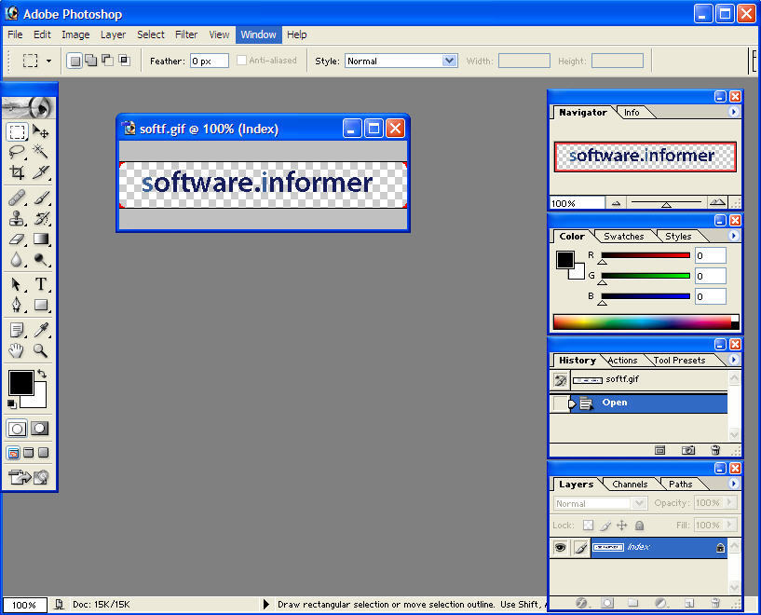Image resolution: width=761 pixels, height=615 pixels.
Task: Open the Image menu
Action: point(75,34)
